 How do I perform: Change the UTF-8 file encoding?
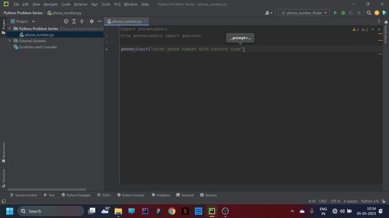[x=335, y=201]
